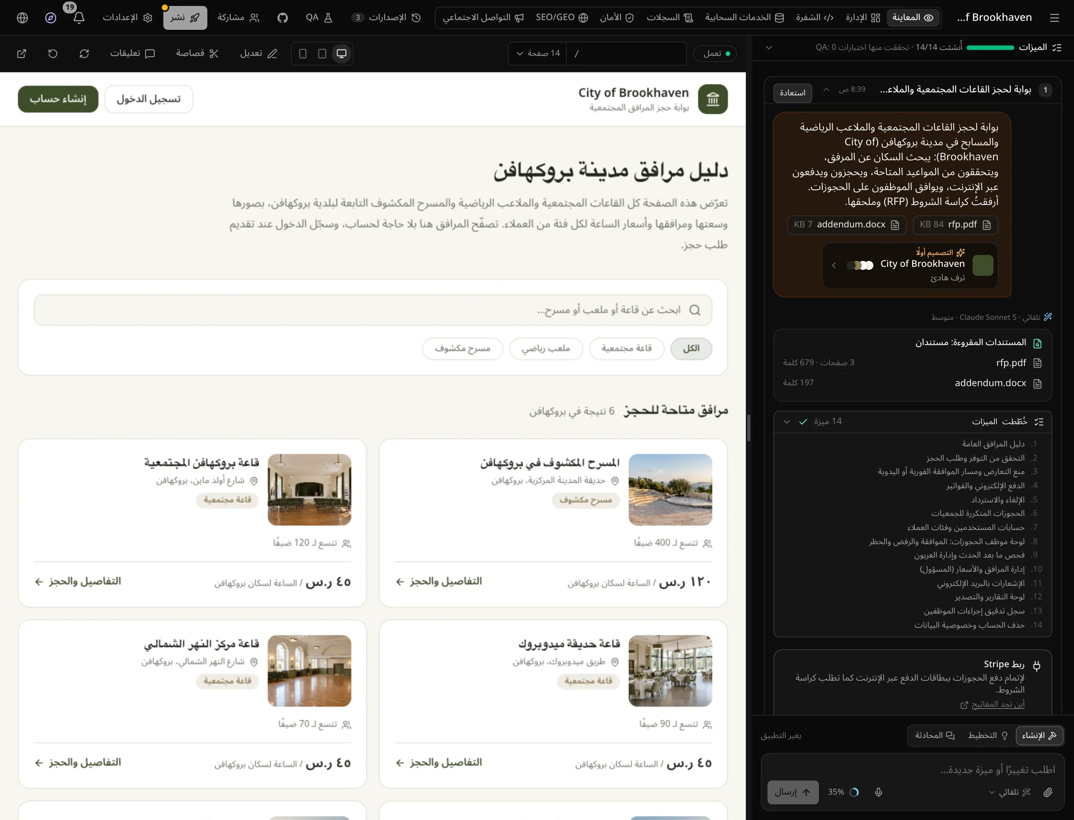Click the compass explore icon
Image resolution: width=1074 pixels, height=820 pixels.
(51, 18)
